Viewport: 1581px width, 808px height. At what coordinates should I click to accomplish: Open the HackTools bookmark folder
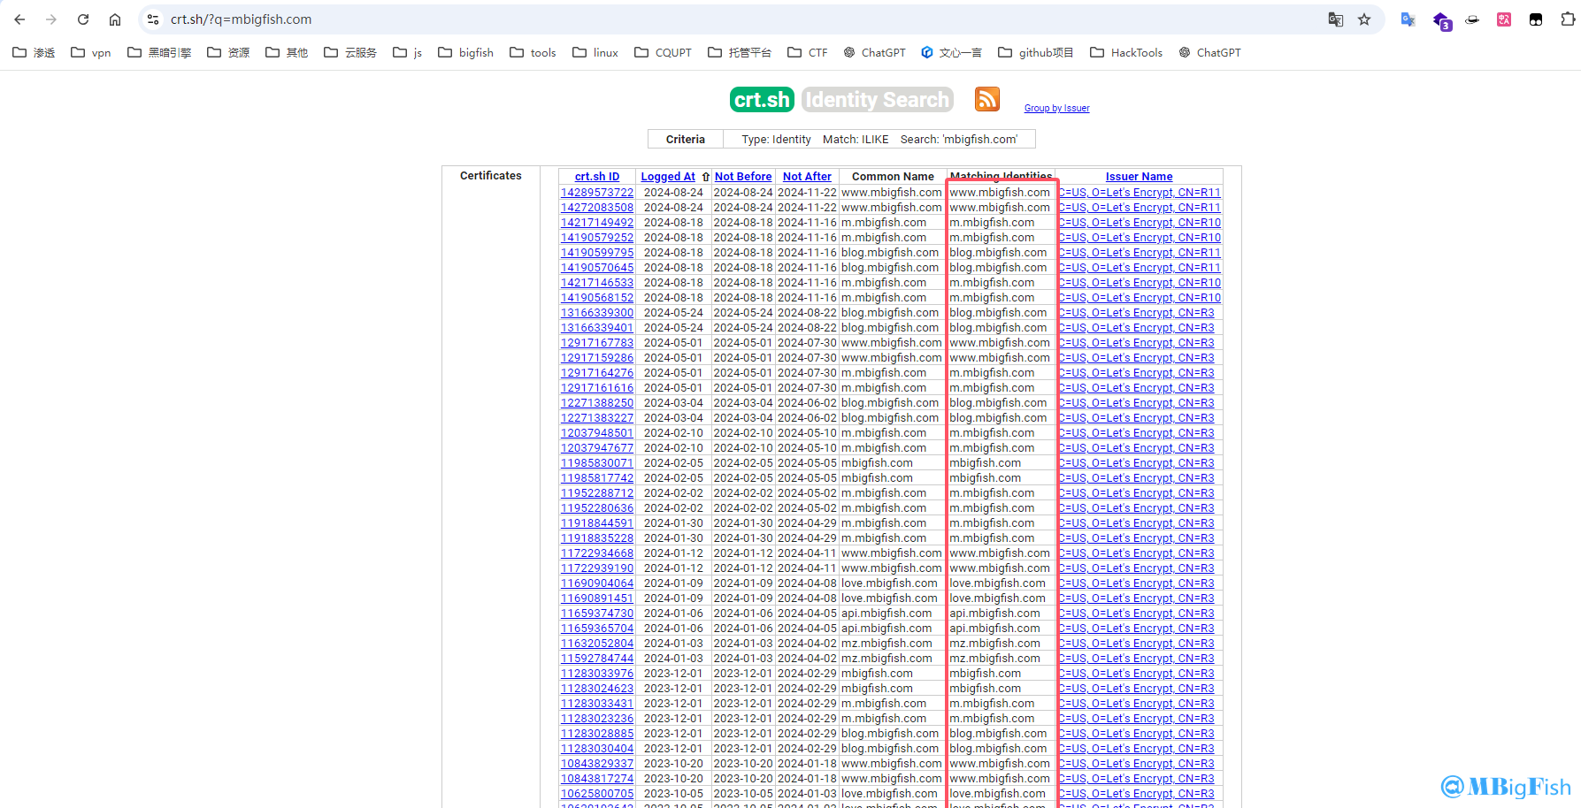1126,53
